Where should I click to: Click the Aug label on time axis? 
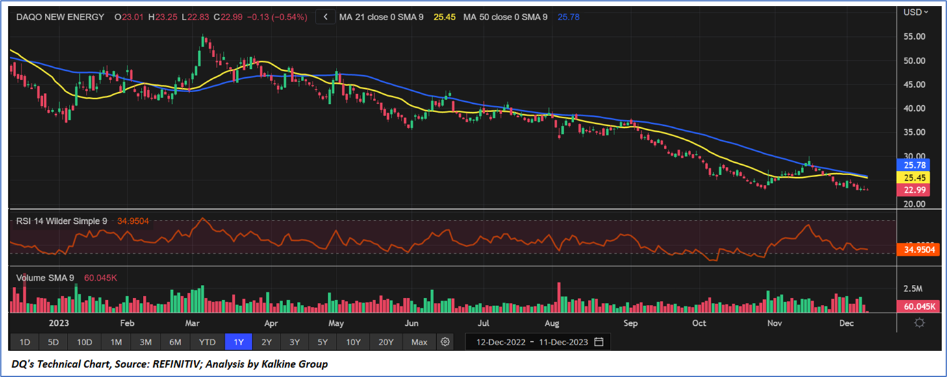pyautogui.click(x=551, y=322)
